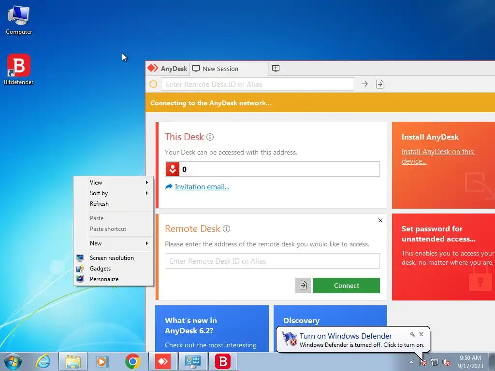Click the Bitdefender taskbar button

(x=223, y=361)
